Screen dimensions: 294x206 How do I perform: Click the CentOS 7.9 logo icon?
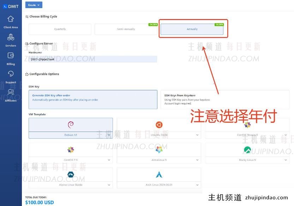point(71,150)
